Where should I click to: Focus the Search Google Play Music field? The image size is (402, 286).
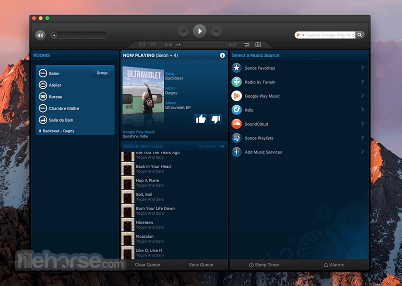click(330, 35)
